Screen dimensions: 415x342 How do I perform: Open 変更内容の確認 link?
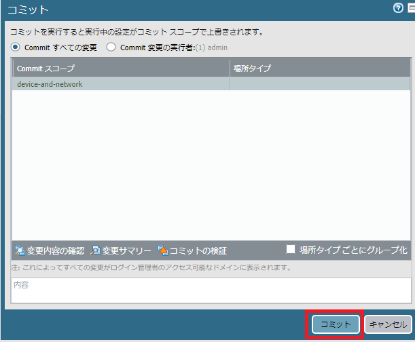tap(55, 250)
